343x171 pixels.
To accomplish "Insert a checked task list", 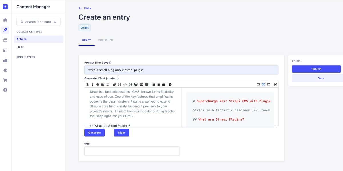I will pyautogui.click(x=163, y=84).
